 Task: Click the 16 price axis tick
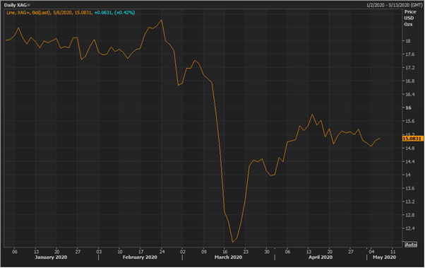(408, 107)
